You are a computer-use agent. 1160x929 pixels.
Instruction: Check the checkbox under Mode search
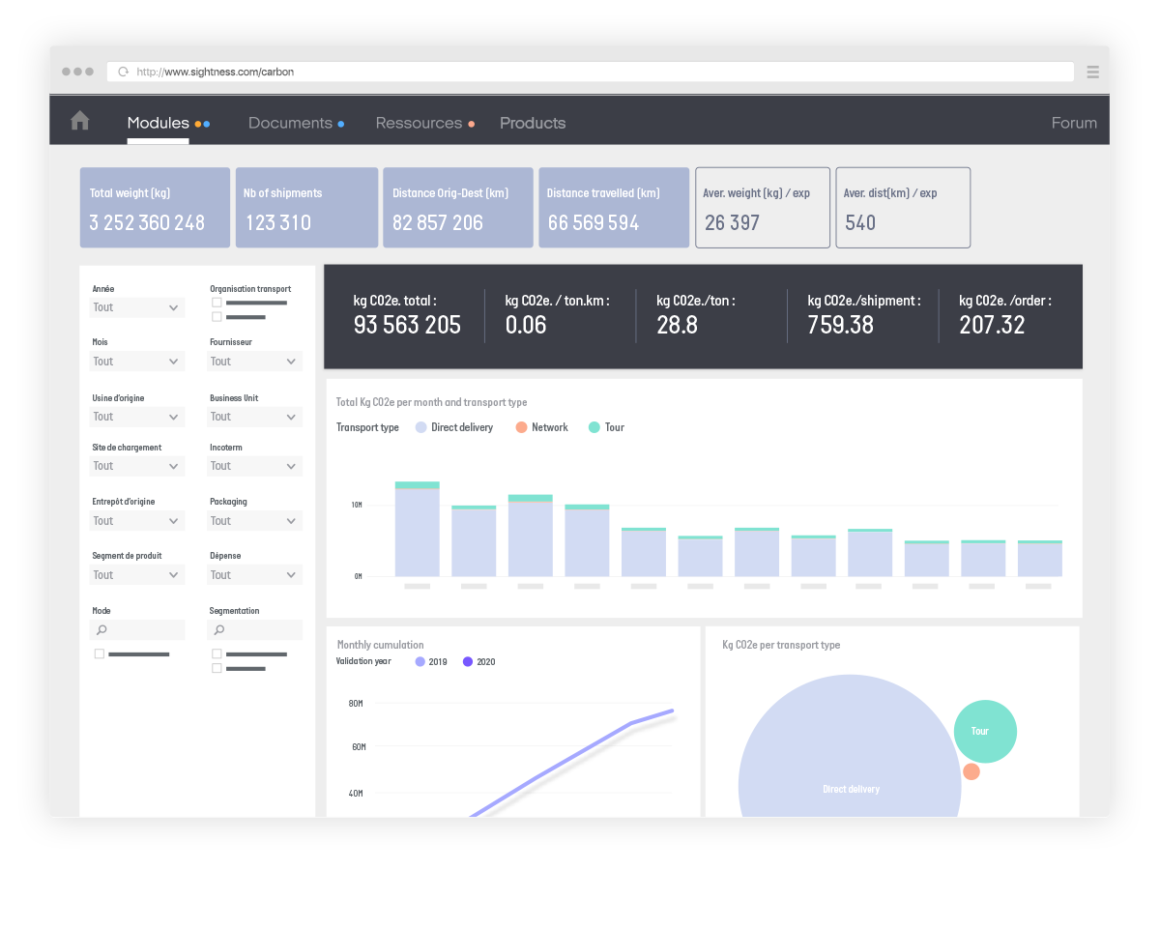[100, 654]
